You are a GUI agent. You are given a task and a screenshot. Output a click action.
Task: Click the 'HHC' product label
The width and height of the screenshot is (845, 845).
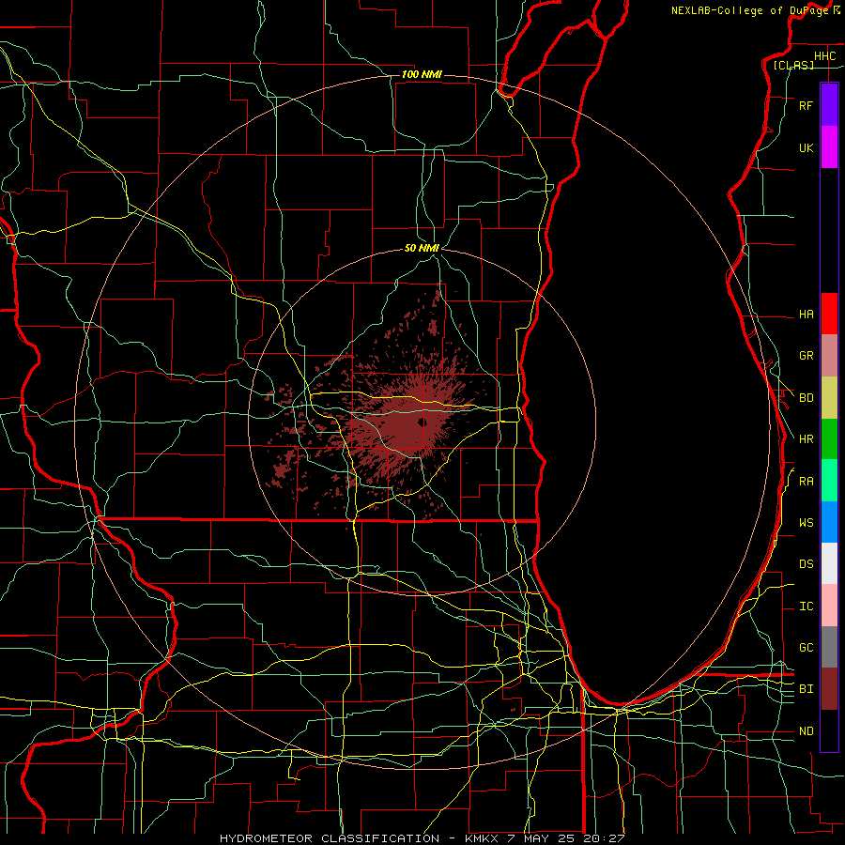coord(824,56)
